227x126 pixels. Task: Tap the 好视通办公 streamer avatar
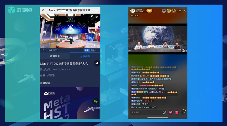[132, 11]
